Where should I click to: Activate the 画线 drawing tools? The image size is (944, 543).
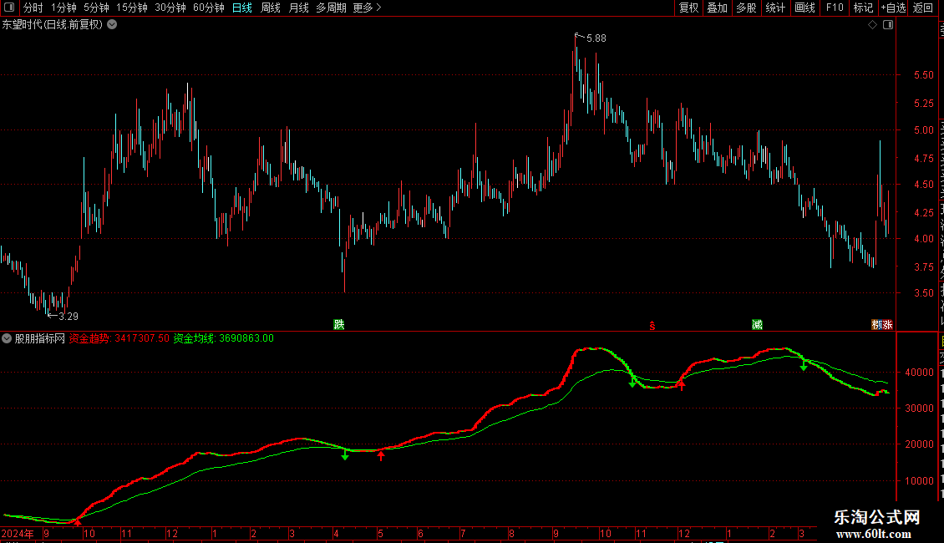pyautogui.click(x=804, y=8)
